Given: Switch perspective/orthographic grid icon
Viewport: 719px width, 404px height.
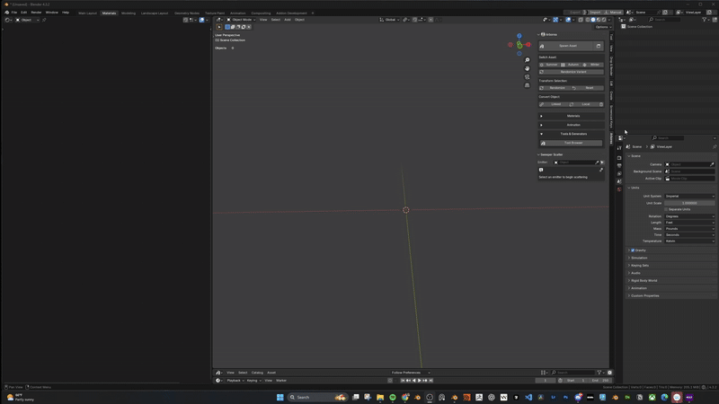Looking at the screenshot, I should pos(527,85).
